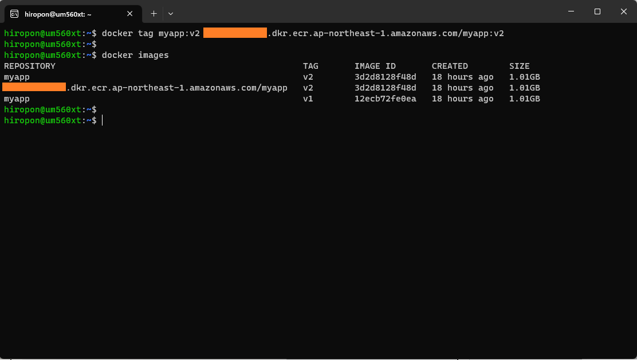
Task: Open a new terminal tab
Action: [154, 14]
